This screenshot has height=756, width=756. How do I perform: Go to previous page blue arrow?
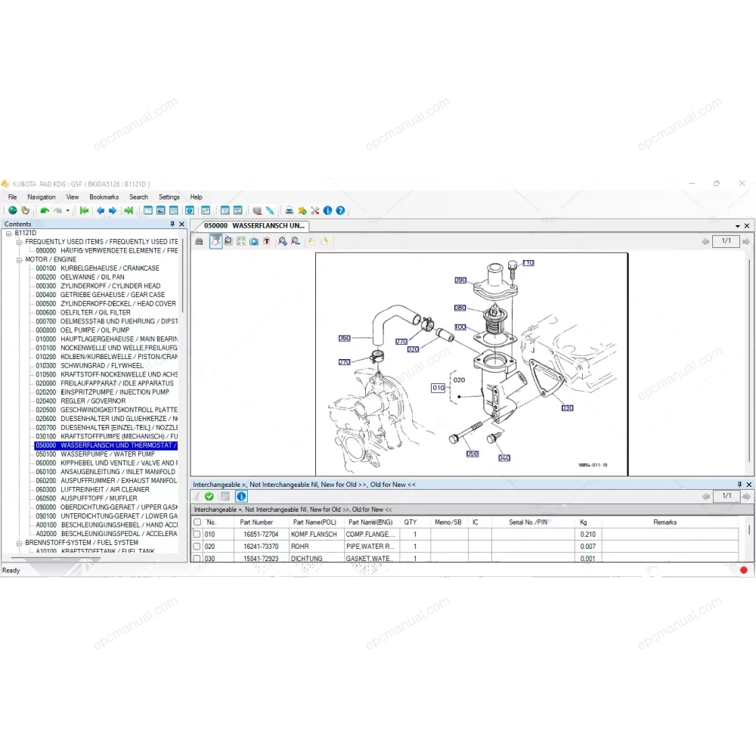pos(101,210)
